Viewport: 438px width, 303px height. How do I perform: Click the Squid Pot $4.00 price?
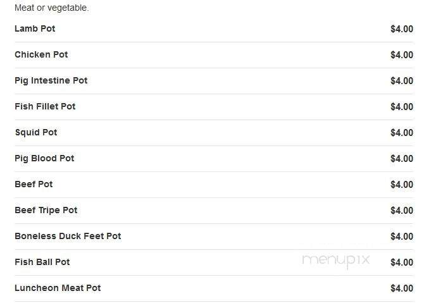[402, 133]
